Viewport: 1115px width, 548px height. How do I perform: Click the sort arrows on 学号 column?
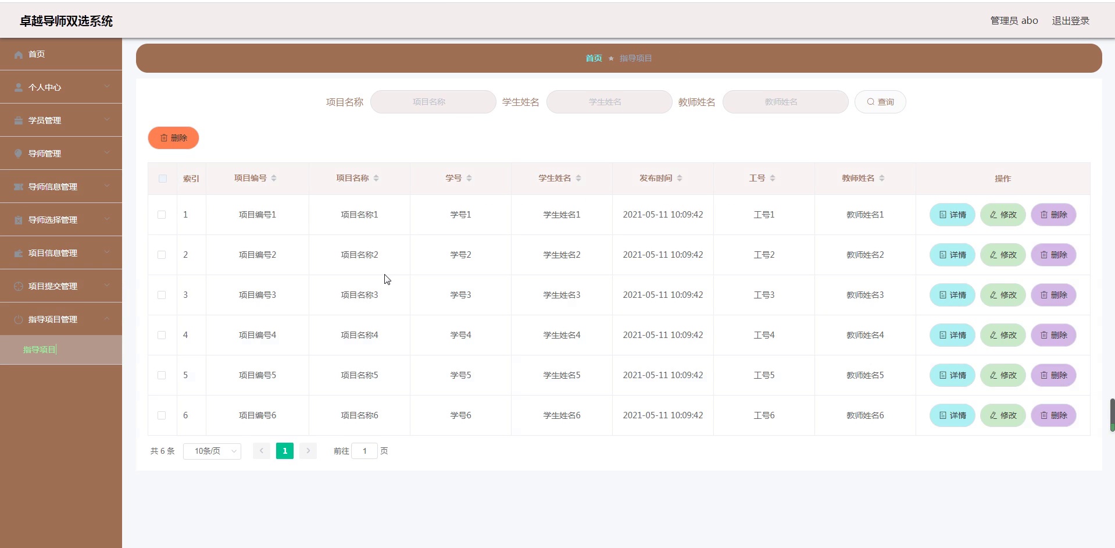(469, 178)
